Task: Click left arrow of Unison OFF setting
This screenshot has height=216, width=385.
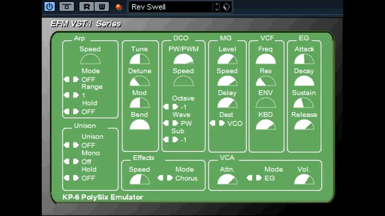Action: [x=66, y=145]
